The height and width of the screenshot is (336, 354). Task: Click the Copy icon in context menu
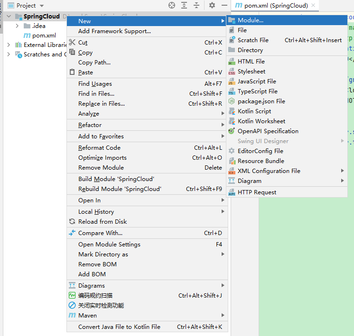72,52
